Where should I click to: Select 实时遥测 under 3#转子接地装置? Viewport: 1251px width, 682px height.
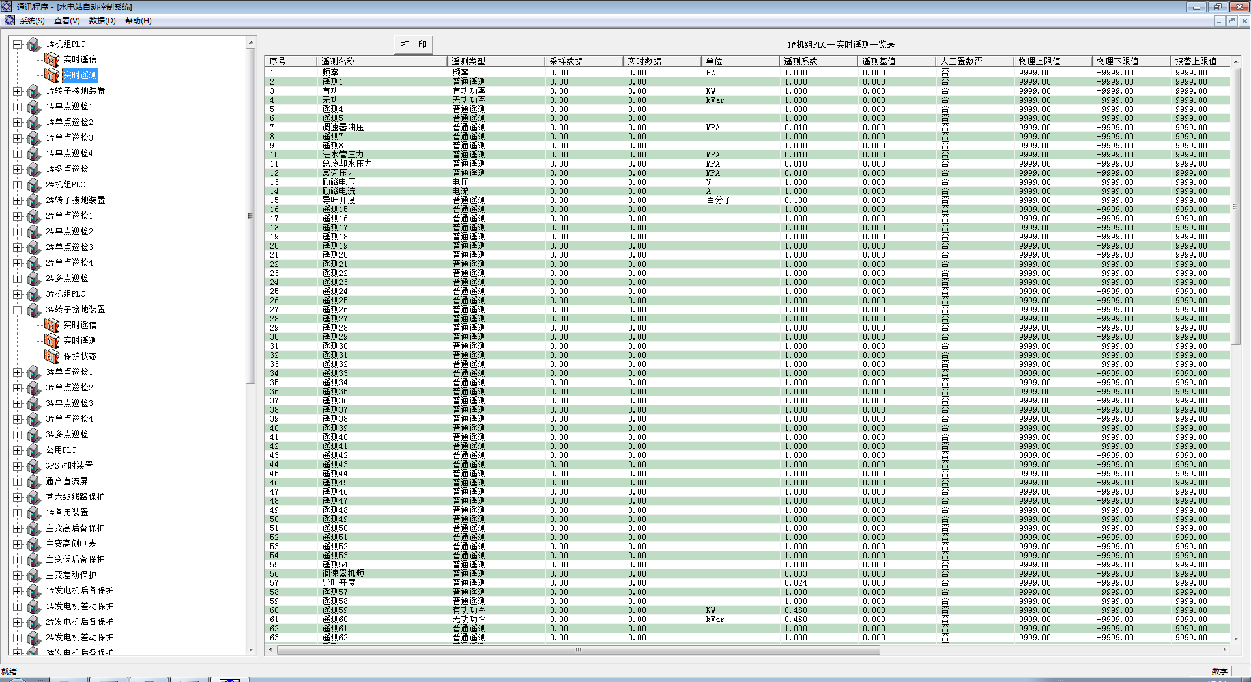pyautogui.click(x=79, y=341)
